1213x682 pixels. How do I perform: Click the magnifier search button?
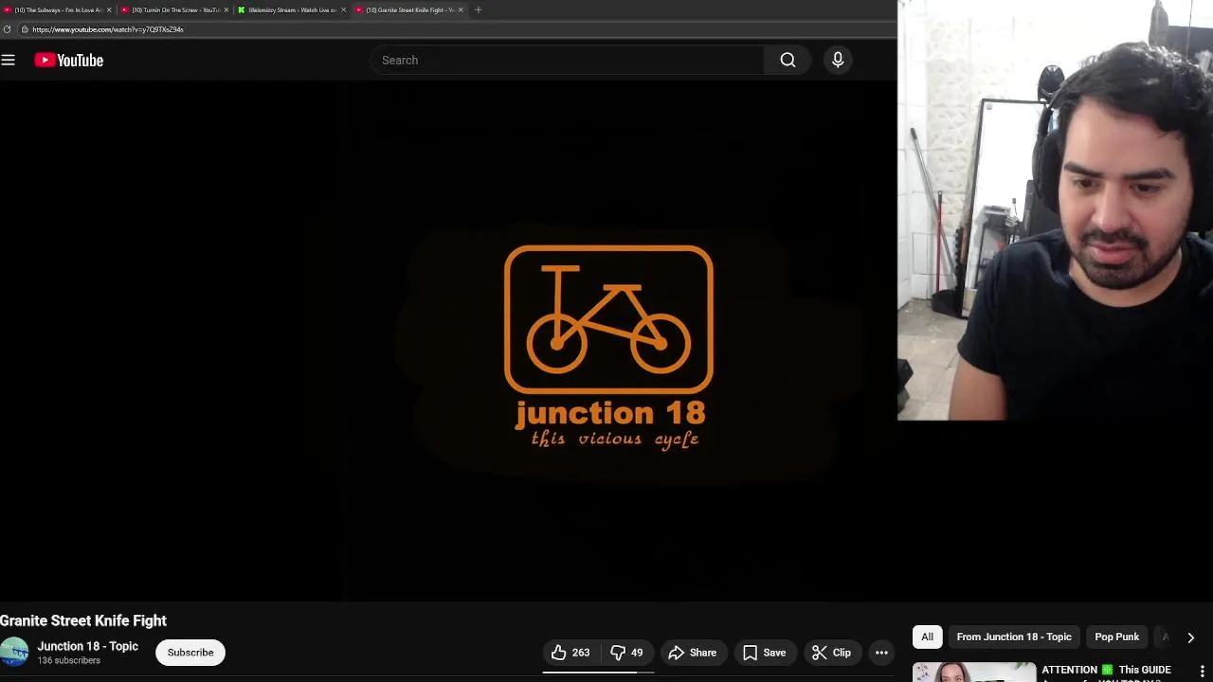pos(788,60)
